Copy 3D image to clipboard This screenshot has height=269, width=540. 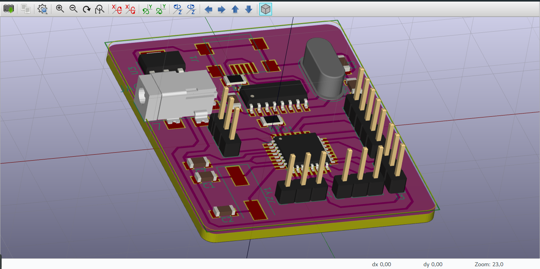point(25,9)
